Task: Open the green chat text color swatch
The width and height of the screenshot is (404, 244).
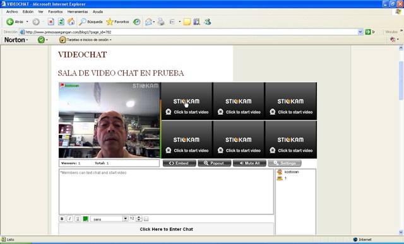Action: tap(86, 219)
